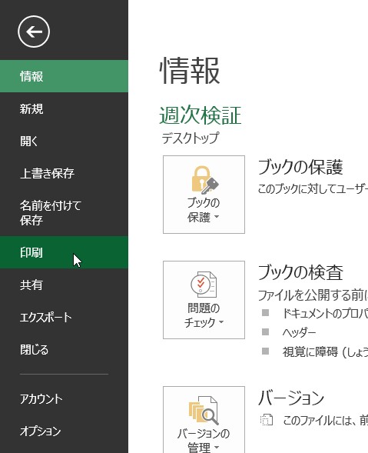The width and height of the screenshot is (368, 453).
Task: Open the アカウント page
Action: pos(64,399)
